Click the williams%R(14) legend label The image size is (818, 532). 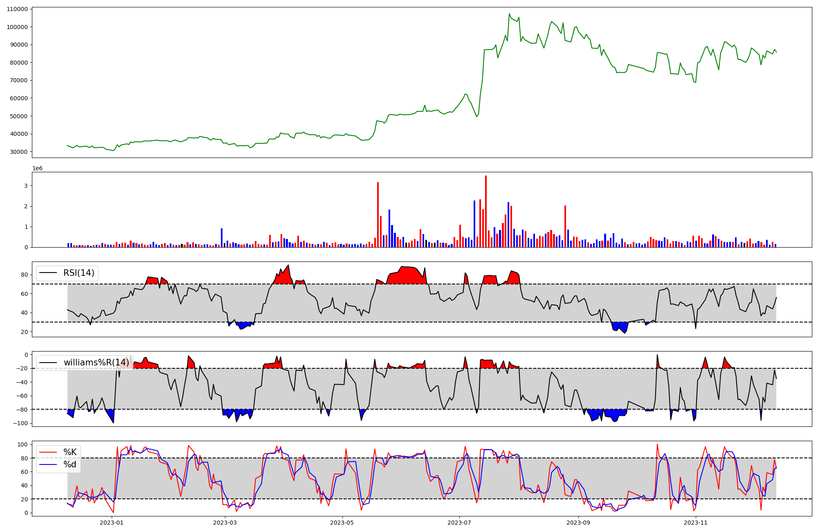coord(96,363)
